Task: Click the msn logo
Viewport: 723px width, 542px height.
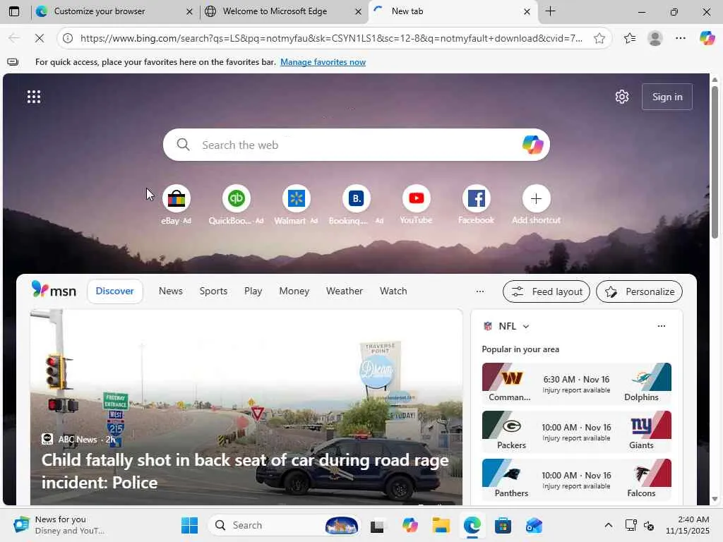Action: coord(54,290)
